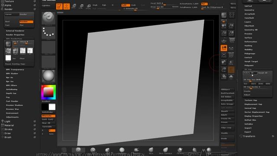Expand Geometry HD section
The height and width of the screenshot is (156, 277).
(x=251, y=30)
